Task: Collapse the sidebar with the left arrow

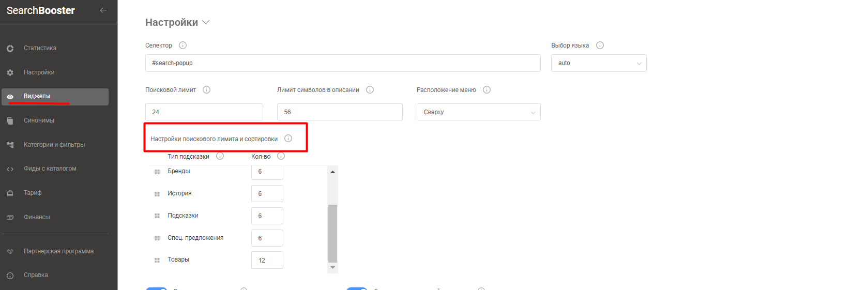Action: [103, 10]
